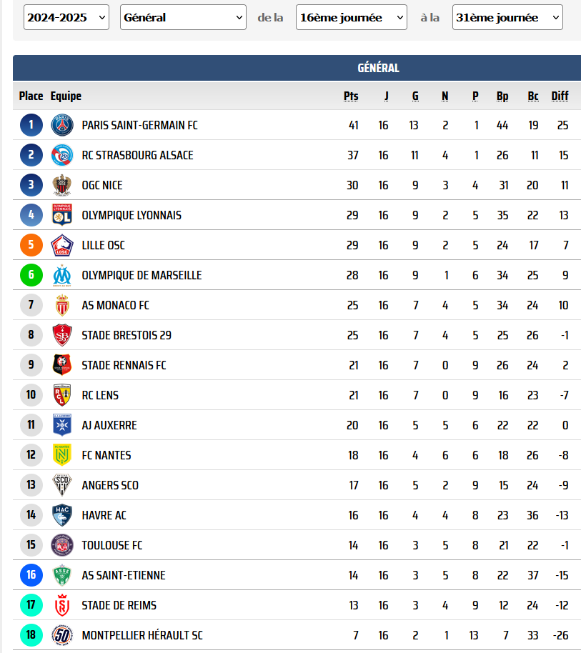
Task: Sort by the Pts column header
Action: (351, 96)
